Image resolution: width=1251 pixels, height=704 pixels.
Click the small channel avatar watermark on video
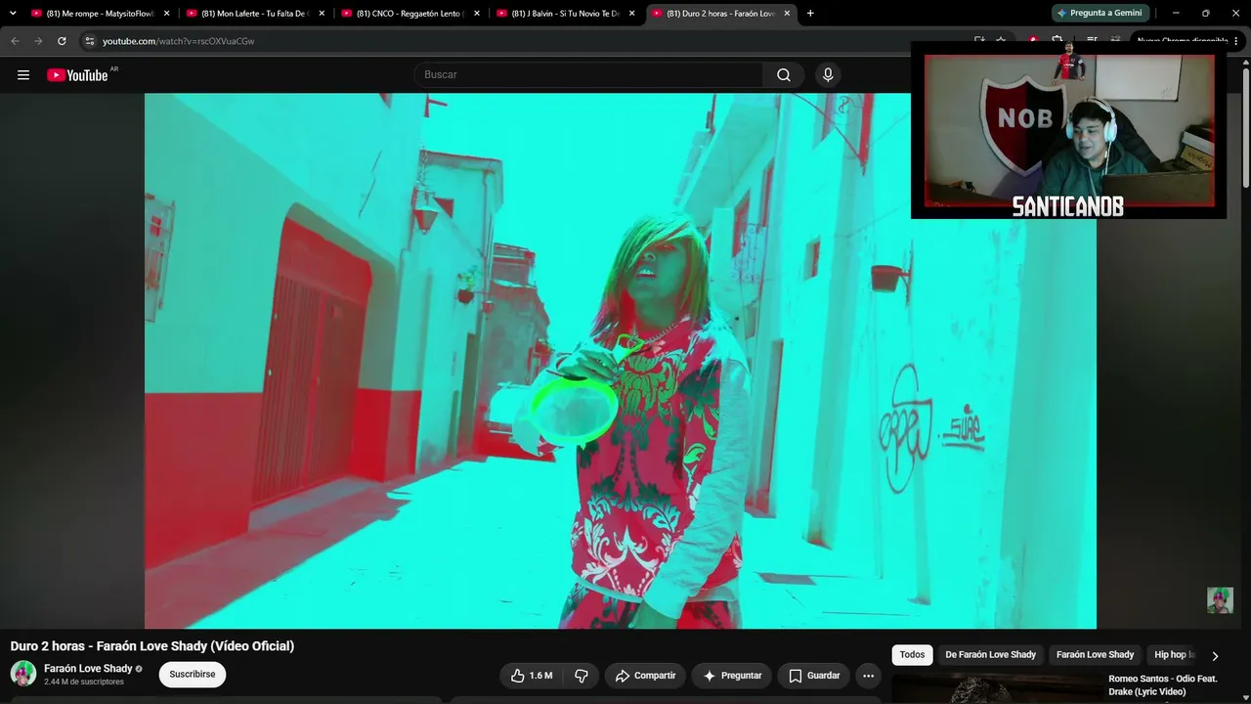click(x=1220, y=600)
